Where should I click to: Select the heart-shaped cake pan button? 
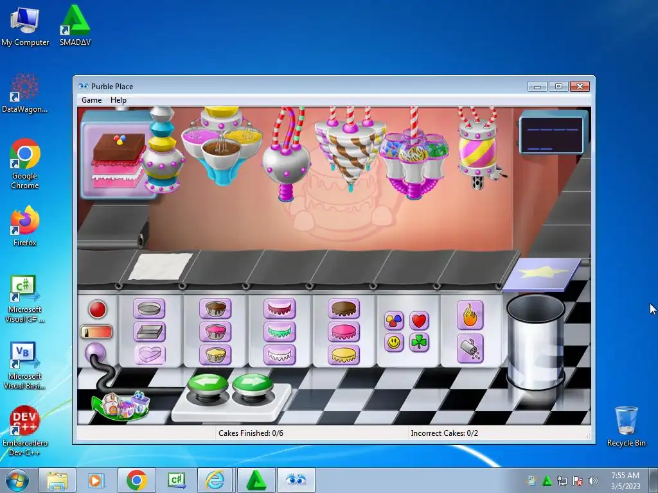(149, 355)
